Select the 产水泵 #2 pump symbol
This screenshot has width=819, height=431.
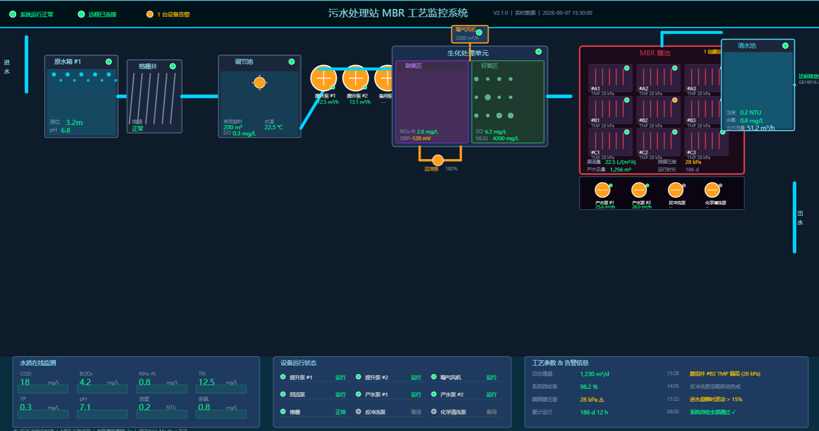[639, 190]
